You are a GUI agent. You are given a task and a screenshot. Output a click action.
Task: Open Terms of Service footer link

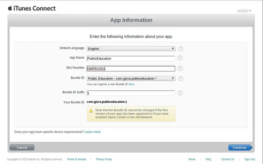click(77, 159)
